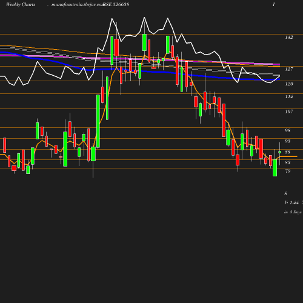Screen dimensions: 303x303
Task: Click the 79 price axis label
Action: (288, 171)
